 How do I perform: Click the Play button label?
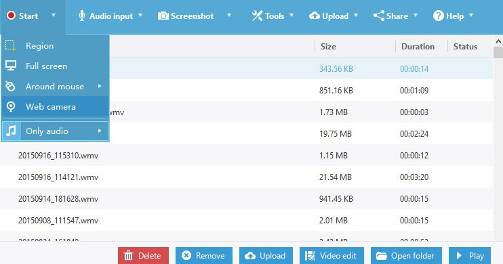tap(477, 256)
